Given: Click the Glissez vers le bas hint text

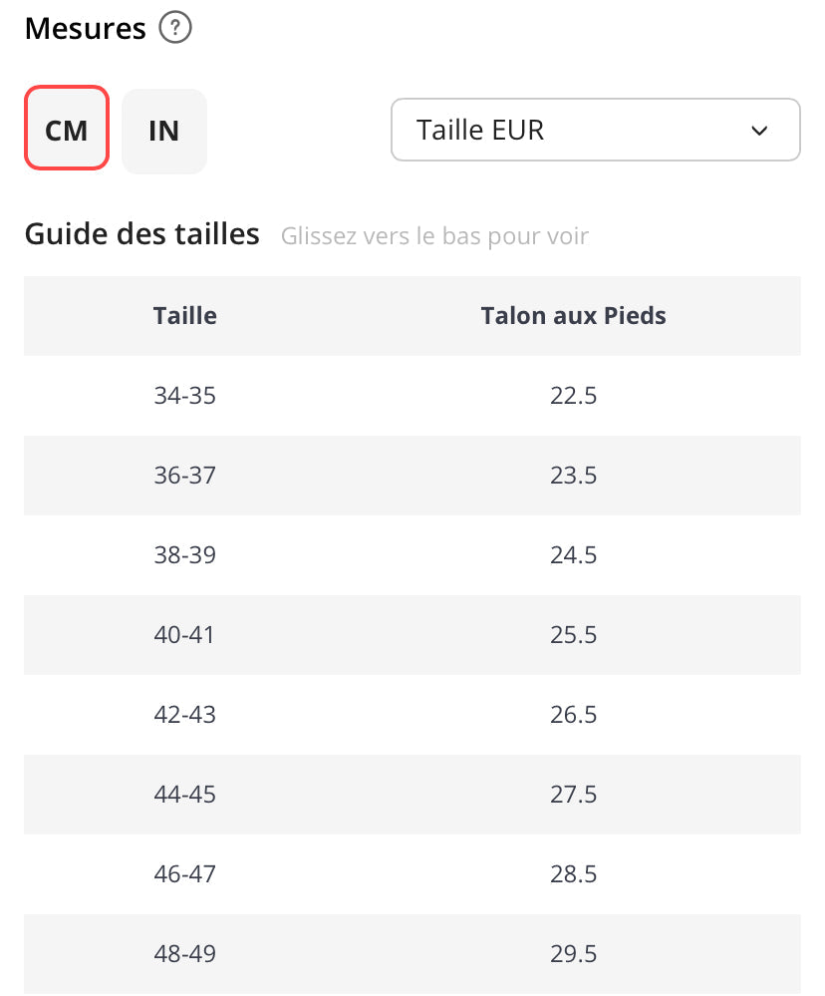Looking at the screenshot, I should pyautogui.click(x=434, y=235).
